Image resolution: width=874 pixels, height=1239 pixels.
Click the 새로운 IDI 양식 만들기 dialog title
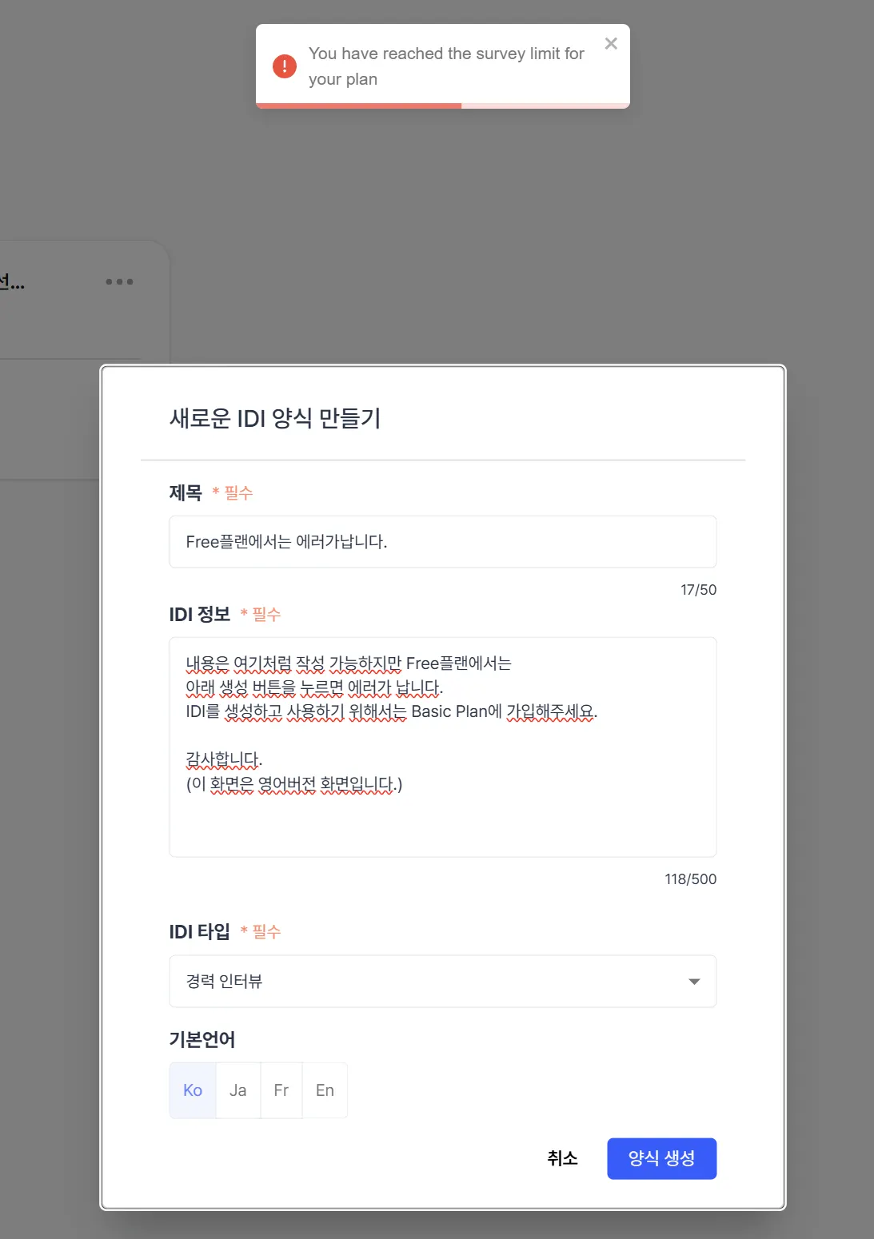coord(275,418)
